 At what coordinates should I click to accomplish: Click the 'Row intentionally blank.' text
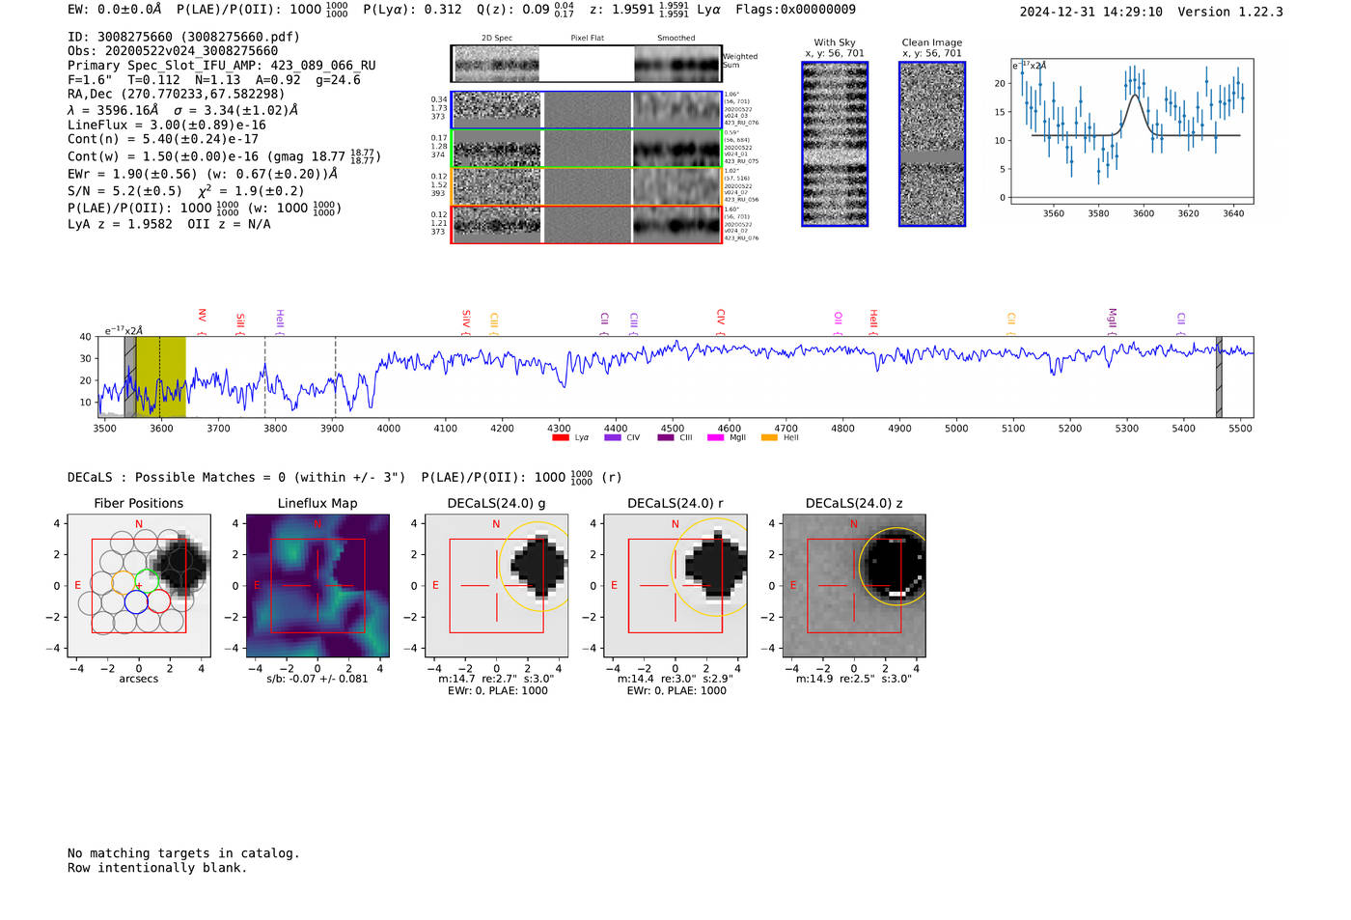(x=157, y=868)
